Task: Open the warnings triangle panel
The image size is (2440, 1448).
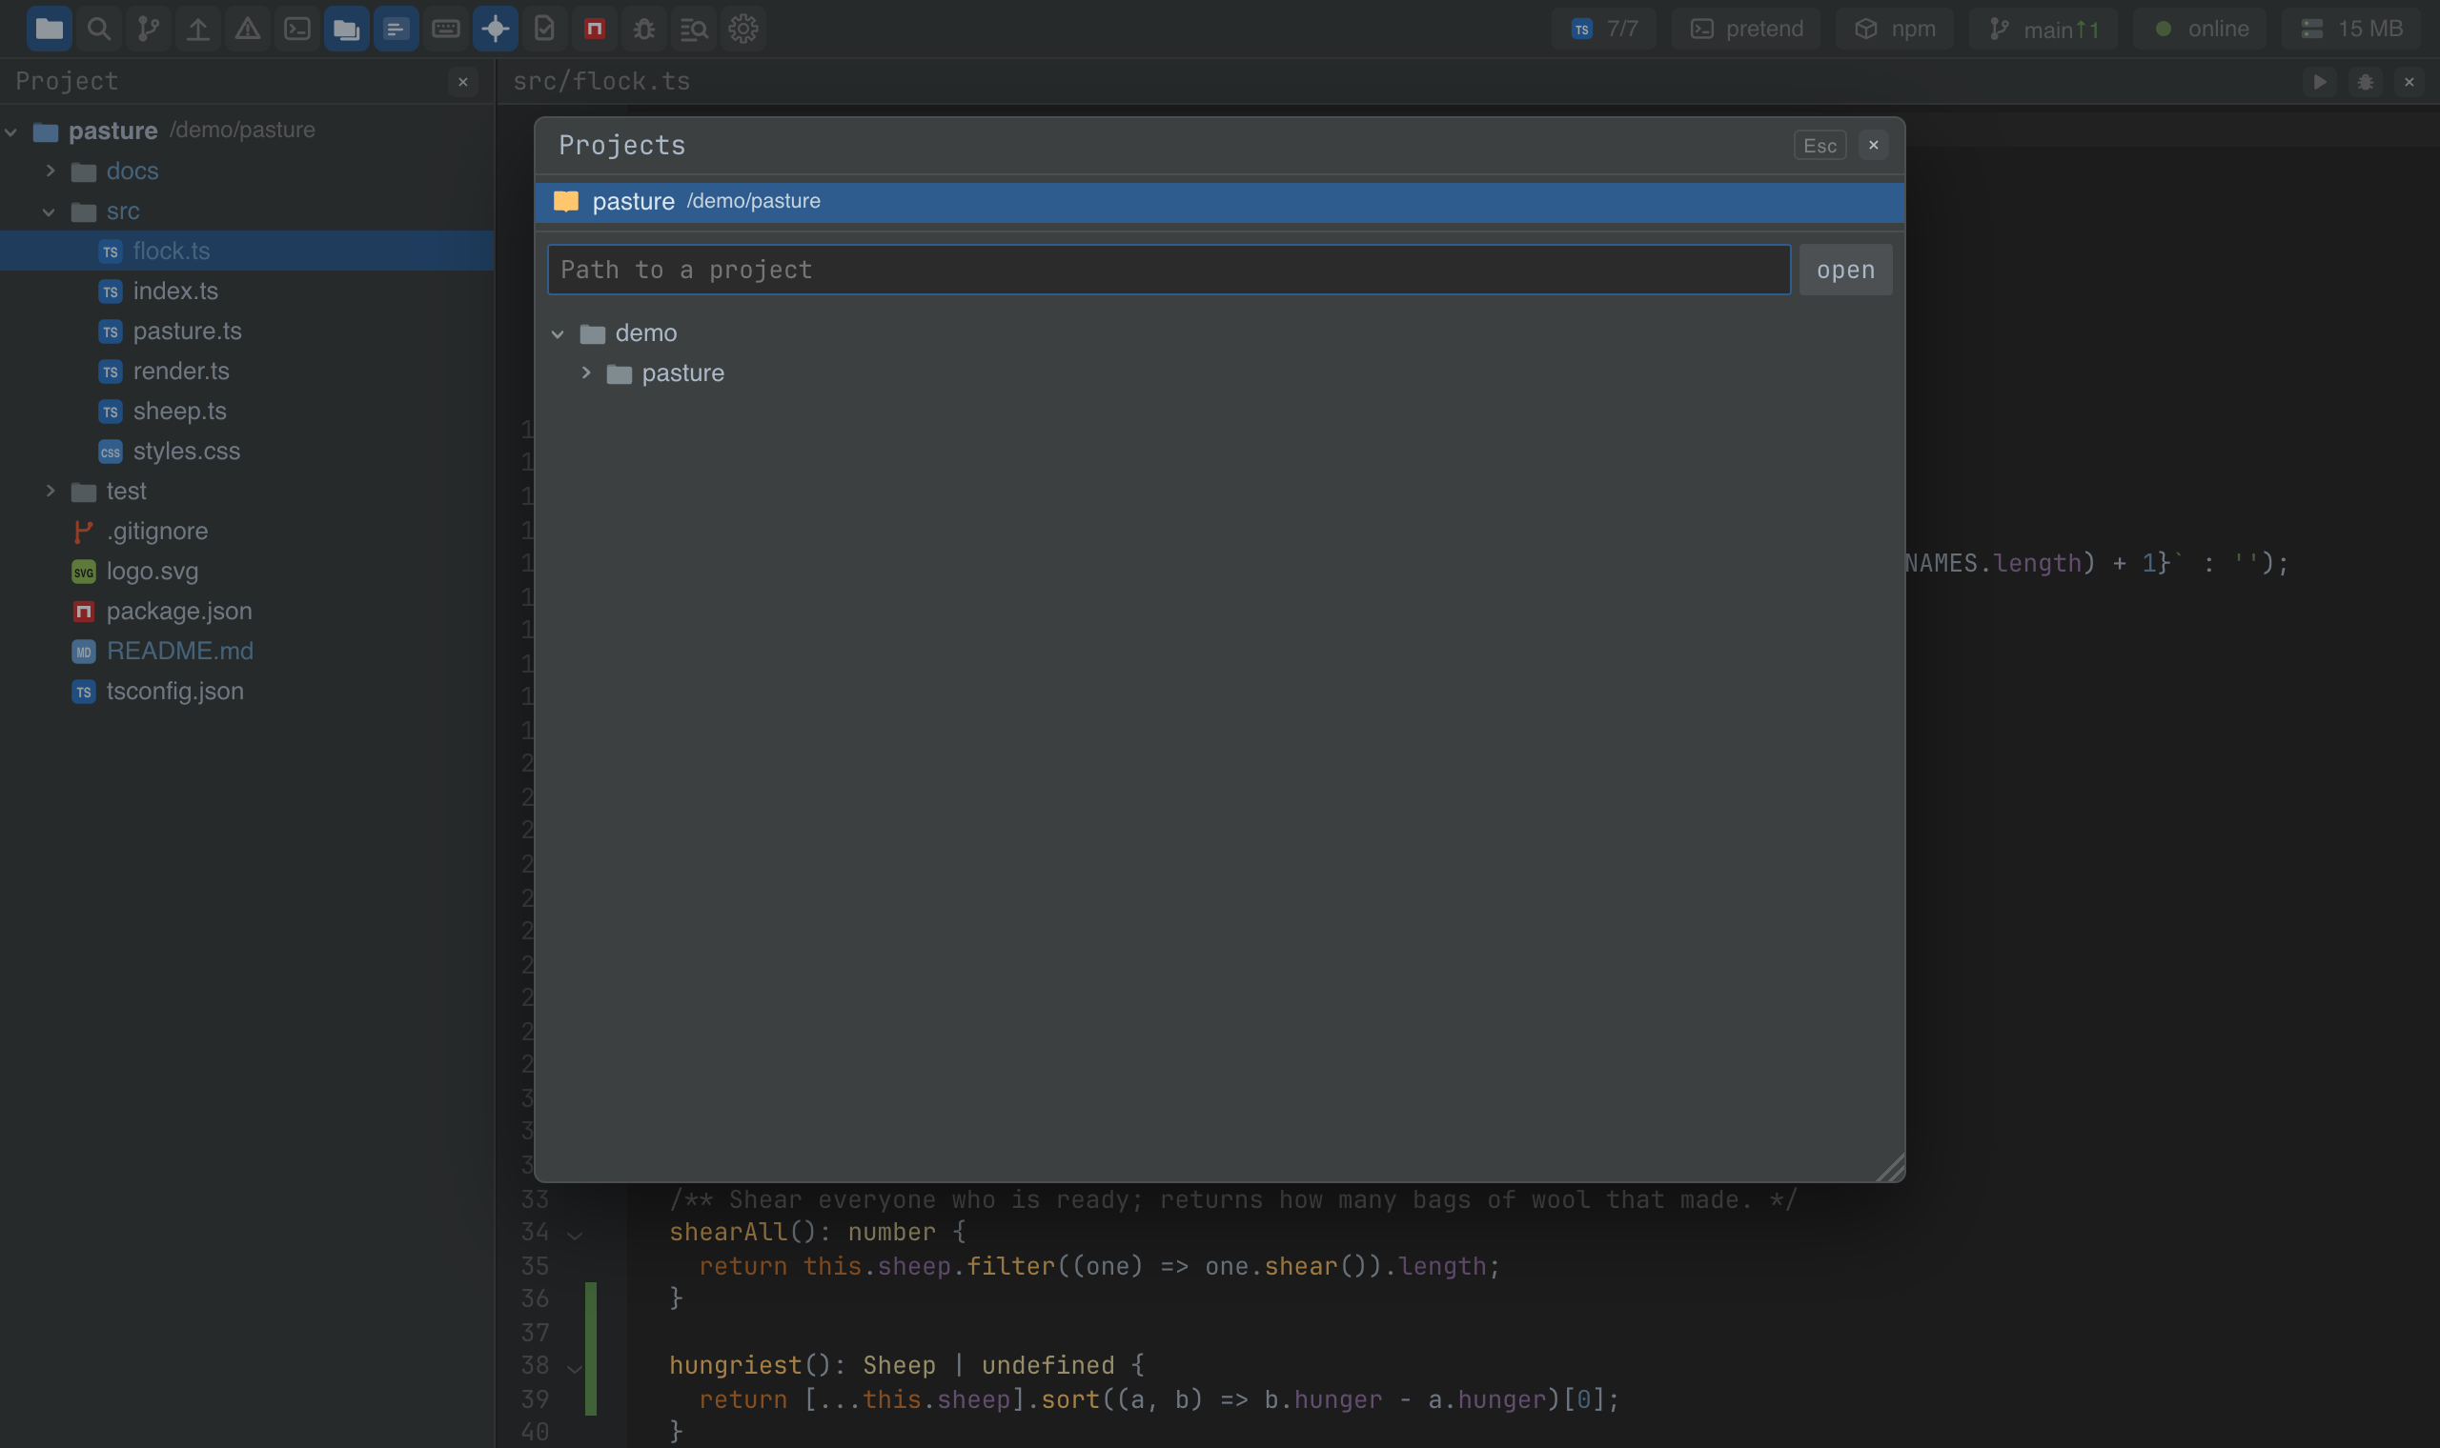Action: click(x=248, y=29)
